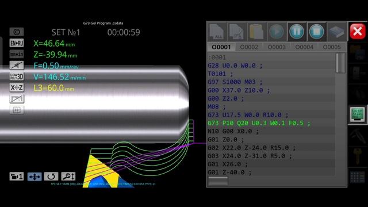The image size is (368, 207).
Task: Click the horizontal scrollbar thumb below program
Action: (x=218, y=181)
